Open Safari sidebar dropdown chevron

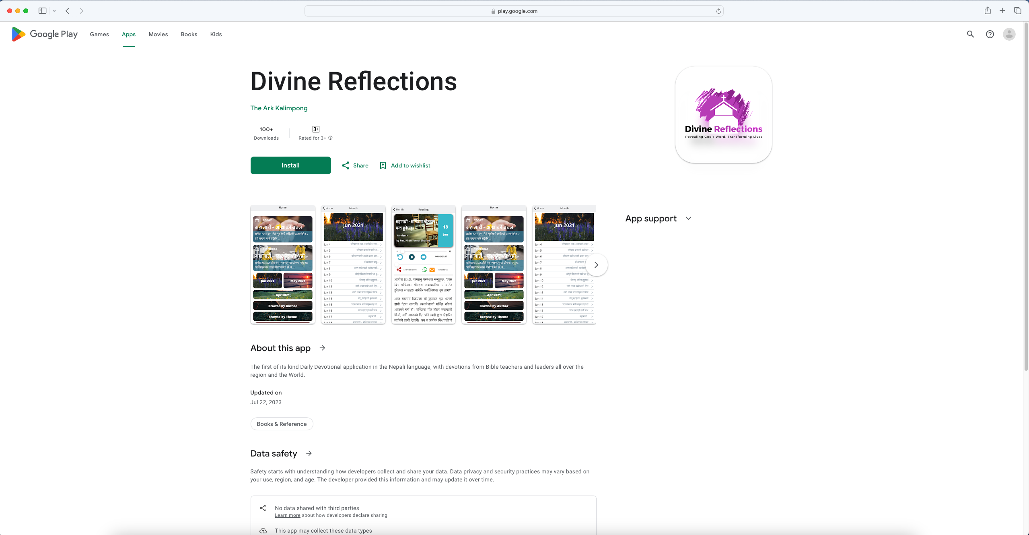pos(54,11)
